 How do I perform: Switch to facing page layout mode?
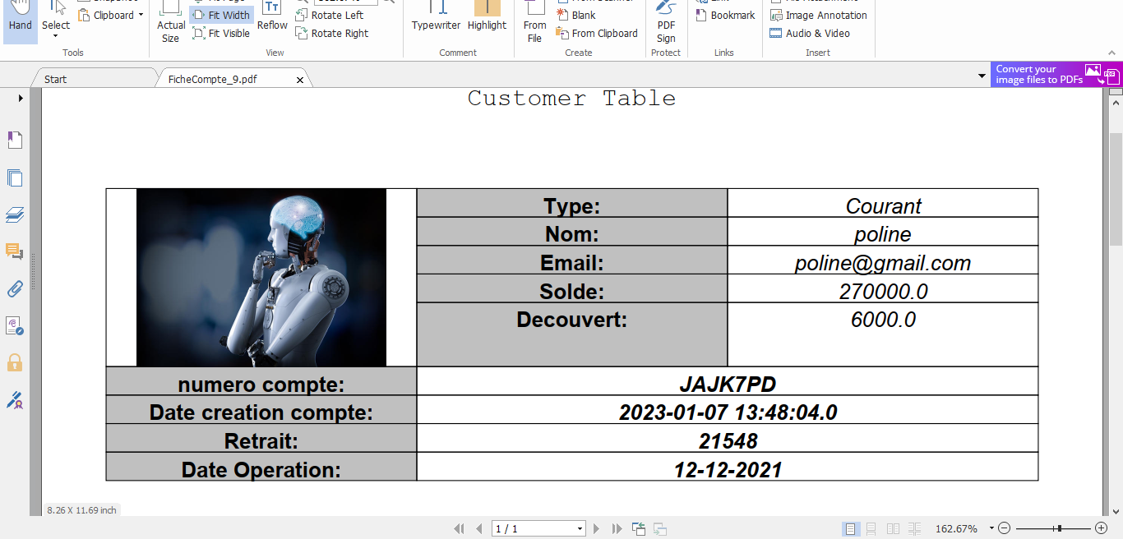tap(893, 528)
